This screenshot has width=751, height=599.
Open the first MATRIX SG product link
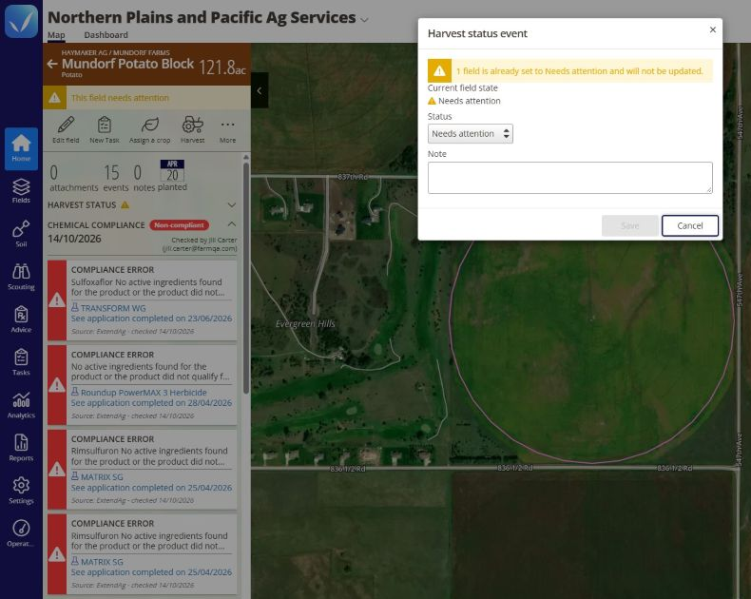[102, 477]
